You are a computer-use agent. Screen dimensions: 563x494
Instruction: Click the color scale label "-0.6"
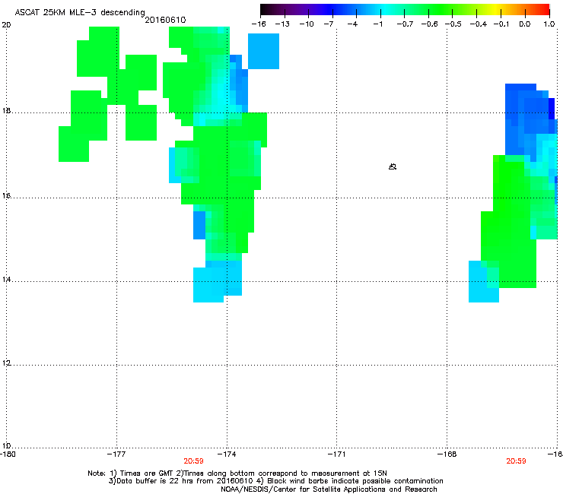(x=429, y=24)
